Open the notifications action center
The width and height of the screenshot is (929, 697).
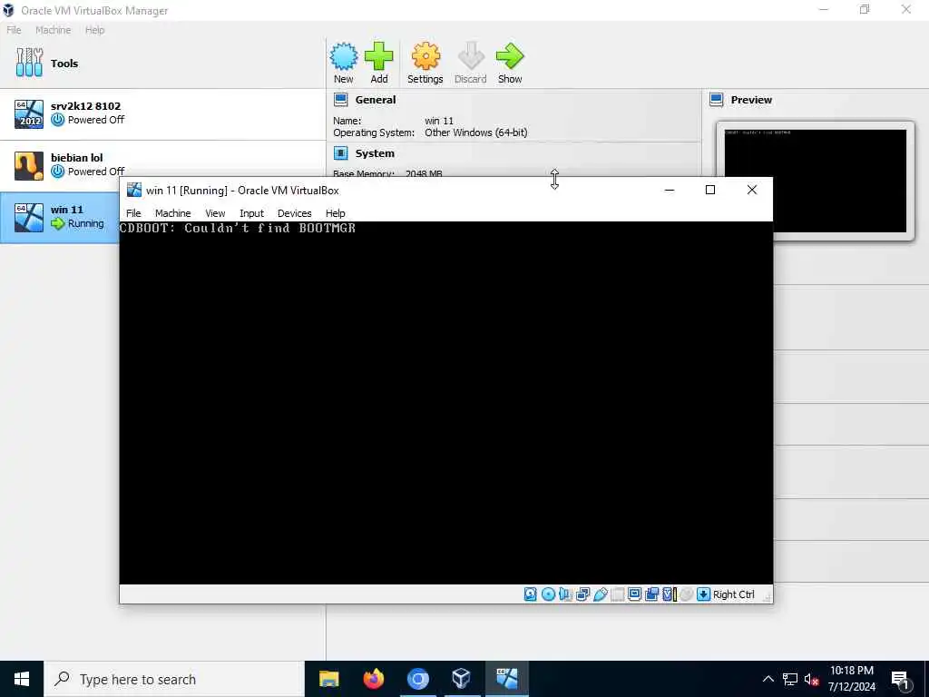(901, 680)
